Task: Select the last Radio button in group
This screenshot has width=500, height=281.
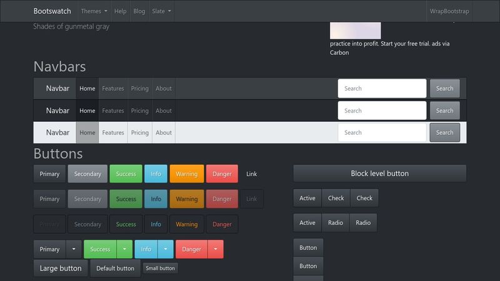Action: (363, 223)
